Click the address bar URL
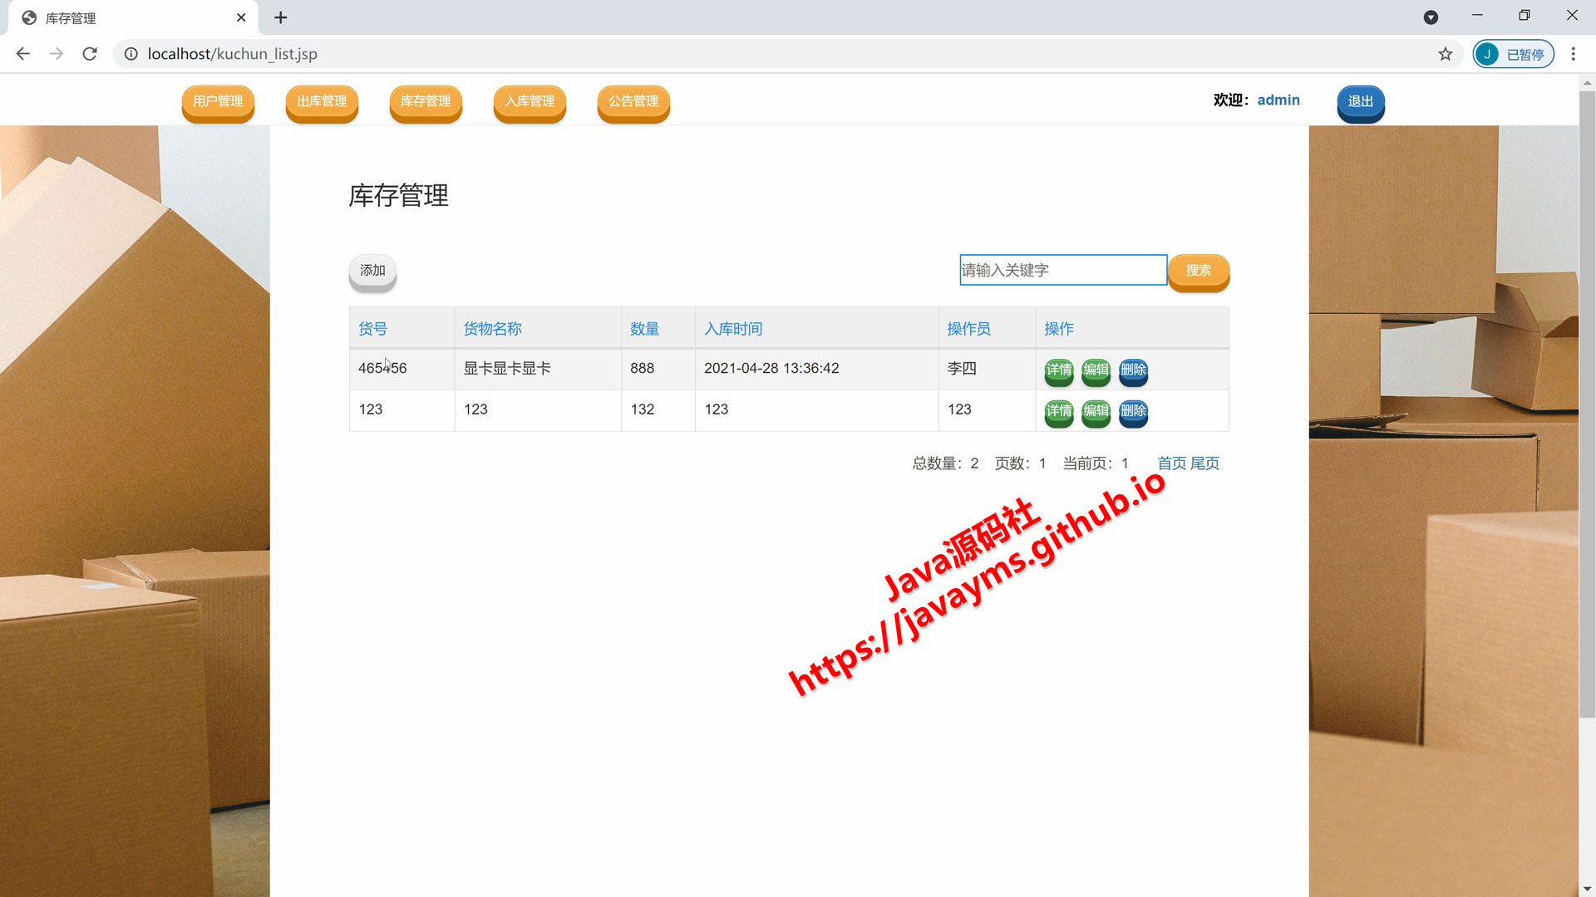Viewport: 1596px width, 897px height. [233, 54]
